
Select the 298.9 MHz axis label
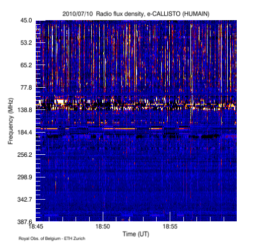point(25,177)
